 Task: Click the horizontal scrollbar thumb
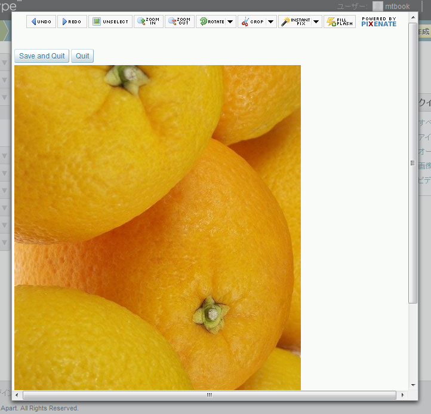(210, 395)
